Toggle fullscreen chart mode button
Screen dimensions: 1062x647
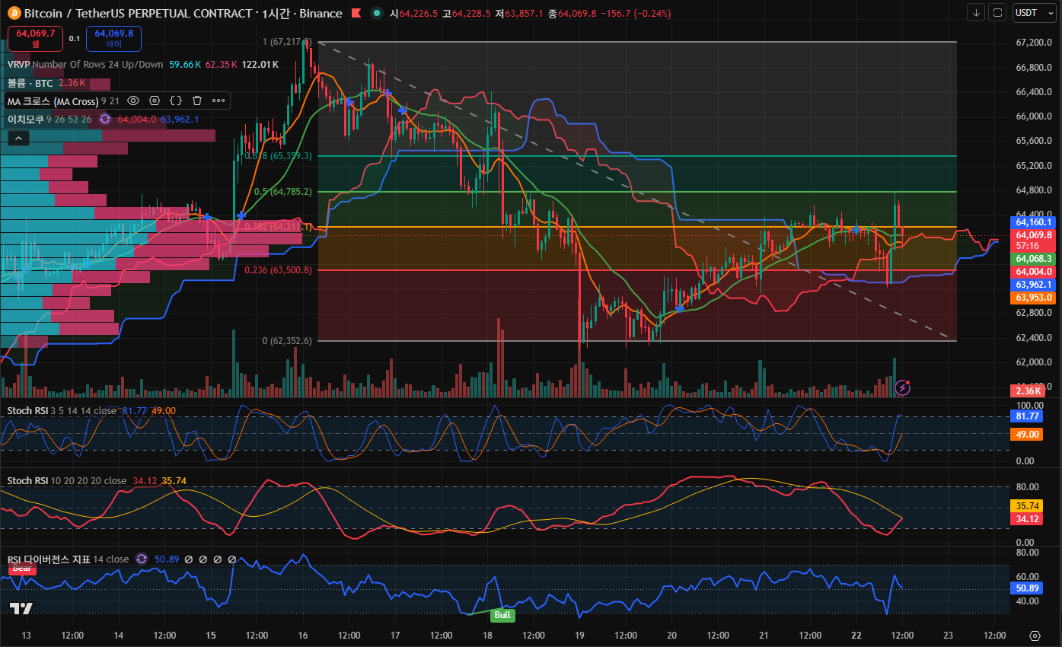coord(997,13)
